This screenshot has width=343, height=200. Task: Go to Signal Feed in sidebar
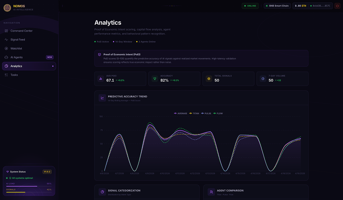click(18, 40)
